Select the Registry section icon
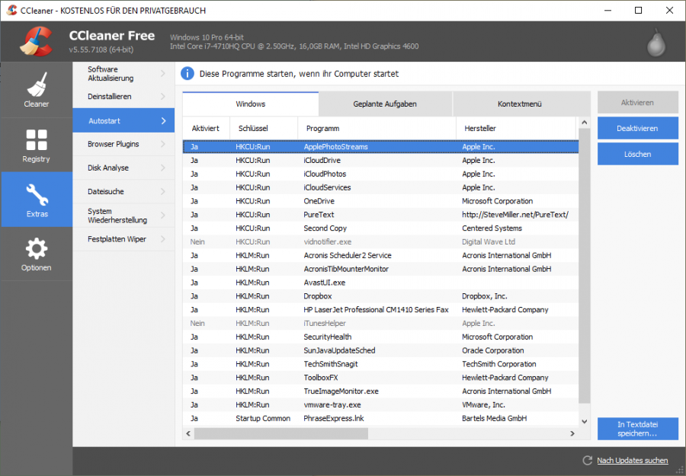 (x=36, y=145)
